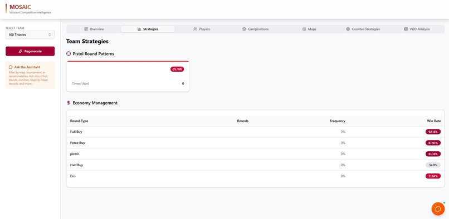Viewport: 449px width, 219px height.
Task: Open the Compositions tab
Action: (x=256, y=29)
